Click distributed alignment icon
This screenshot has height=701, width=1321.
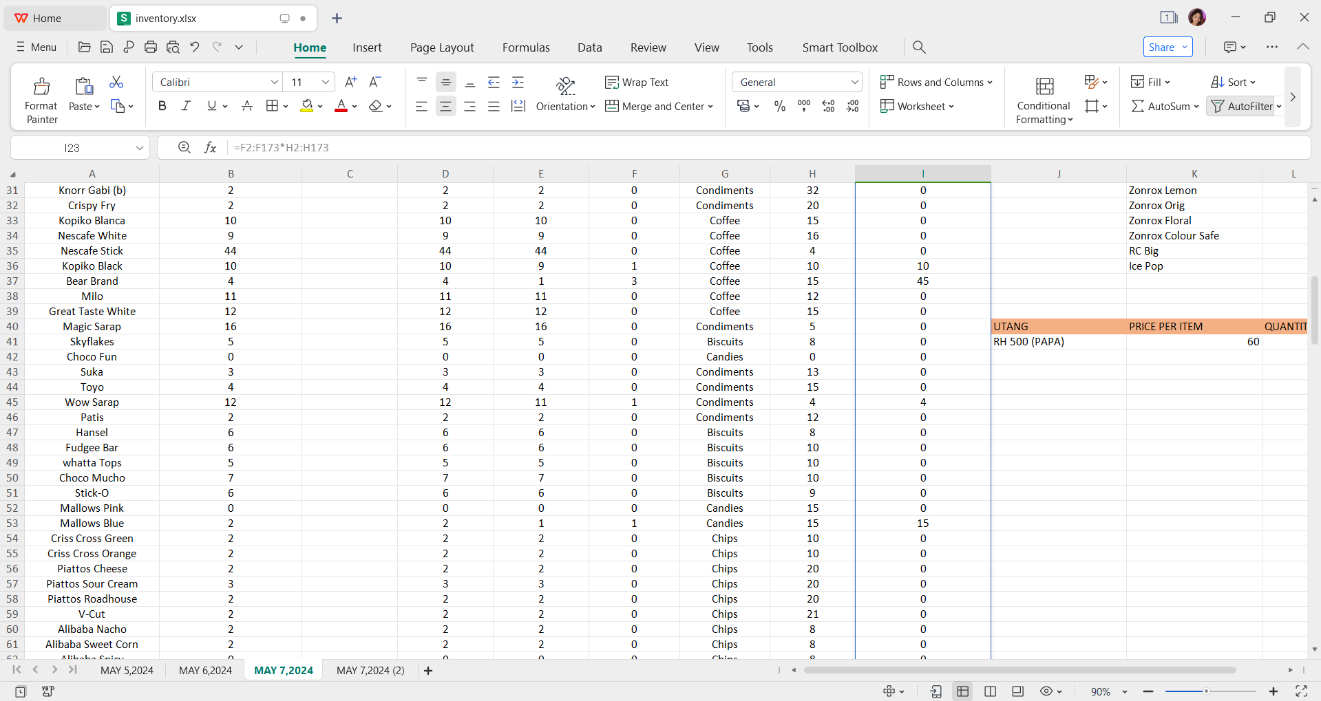tap(518, 106)
